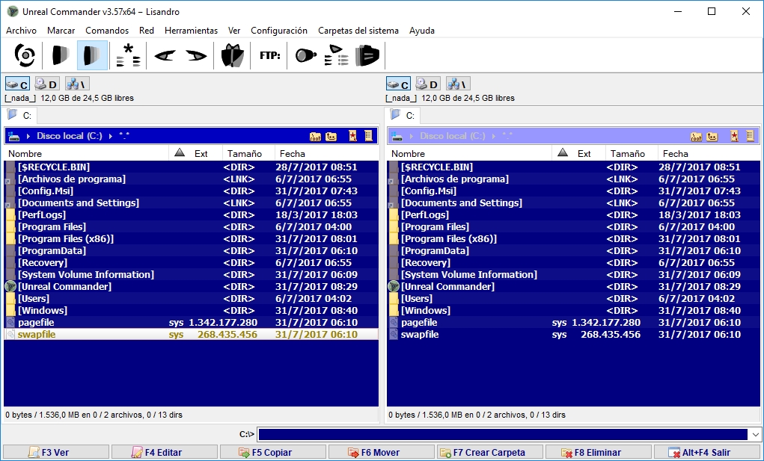Select swapfile in the right panel

point(573,335)
